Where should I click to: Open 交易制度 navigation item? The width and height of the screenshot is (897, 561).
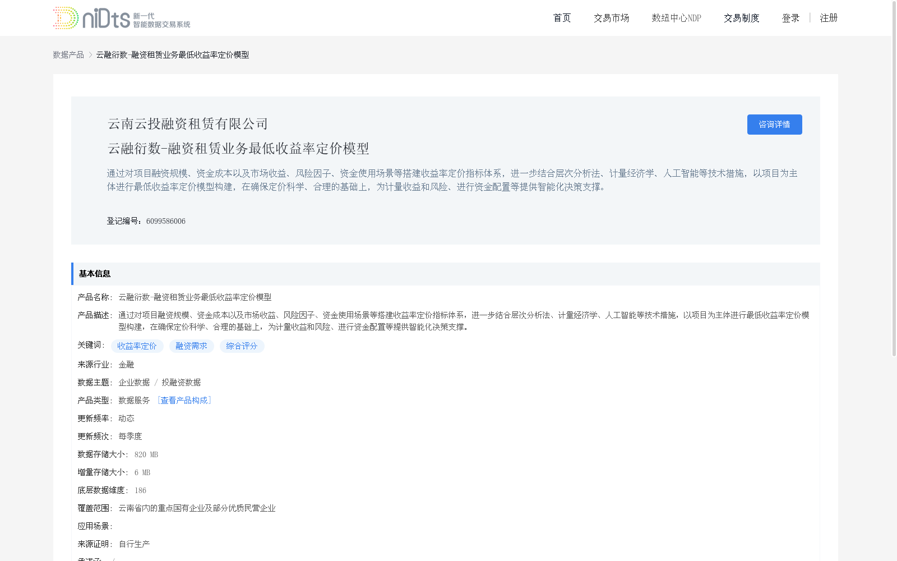741,18
